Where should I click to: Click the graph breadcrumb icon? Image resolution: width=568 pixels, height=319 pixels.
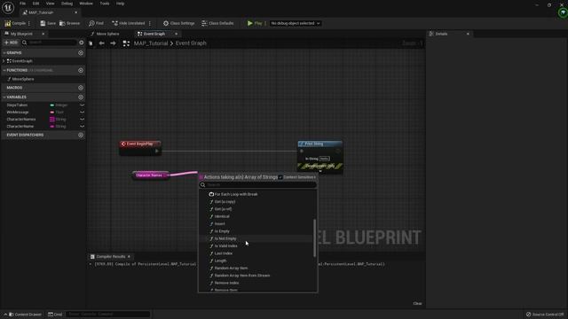pos(126,43)
